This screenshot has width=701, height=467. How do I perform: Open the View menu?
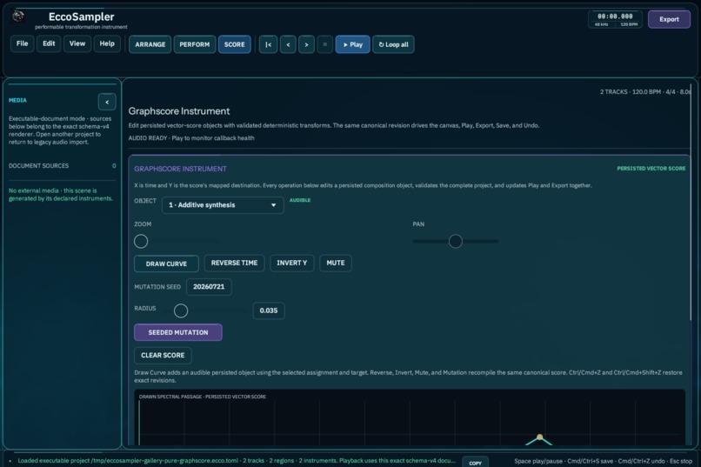click(x=77, y=43)
